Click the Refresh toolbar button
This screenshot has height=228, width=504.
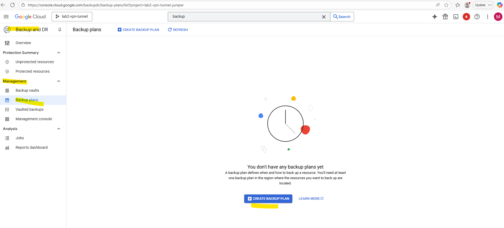(x=178, y=30)
